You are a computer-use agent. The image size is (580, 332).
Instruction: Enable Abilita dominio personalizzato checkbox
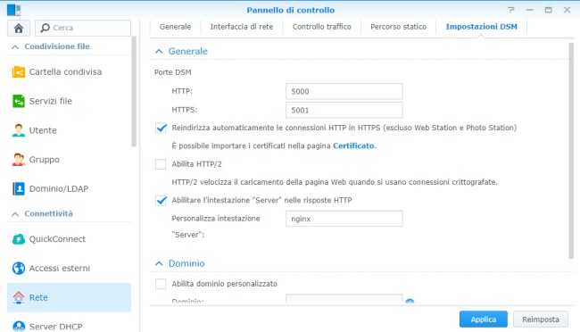pyautogui.click(x=161, y=284)
